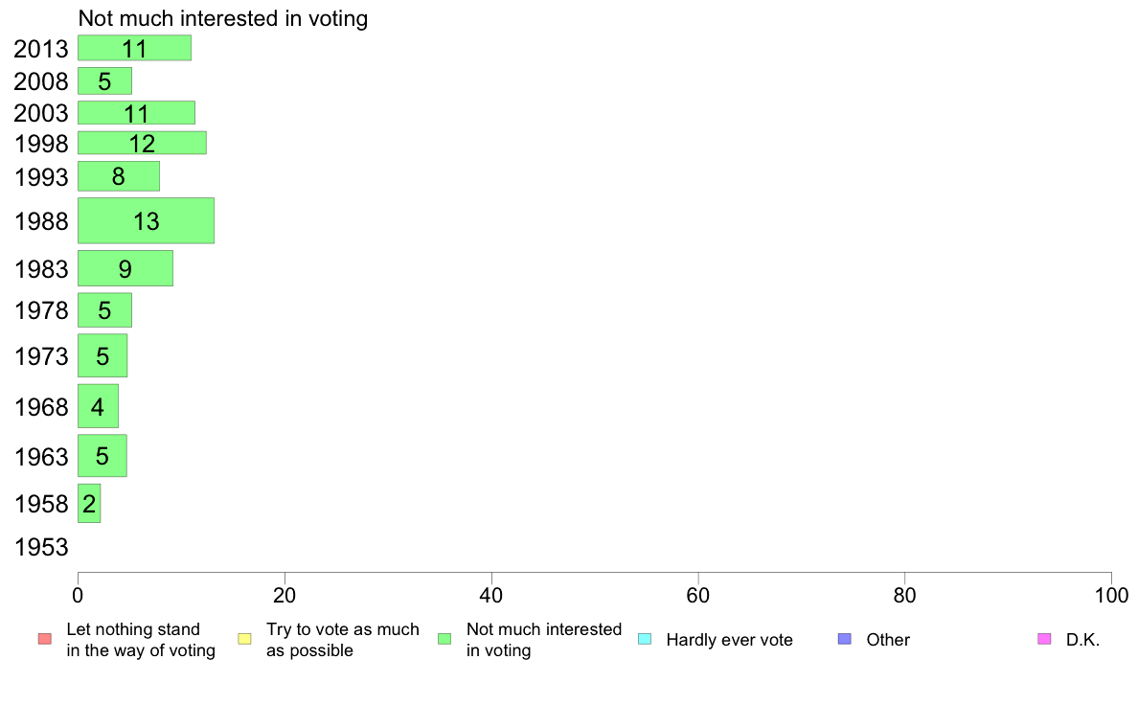Click the cyan 'Hardly ever vote' legend swatch
The image size is (1138, 705).
[645, 639]
